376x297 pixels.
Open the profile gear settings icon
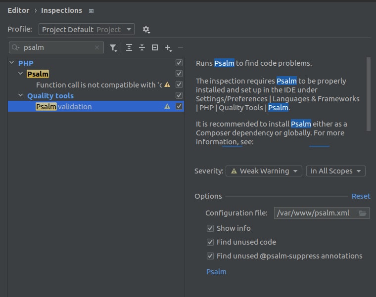pyautogui.click(x=146, y=30)
